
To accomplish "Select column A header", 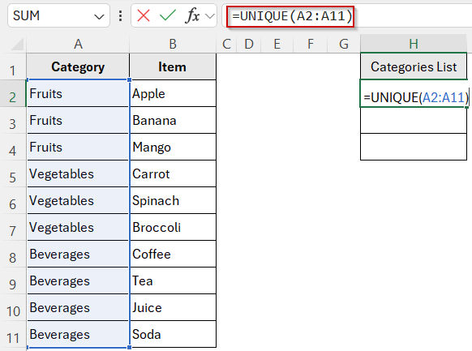I will [78, 45].
